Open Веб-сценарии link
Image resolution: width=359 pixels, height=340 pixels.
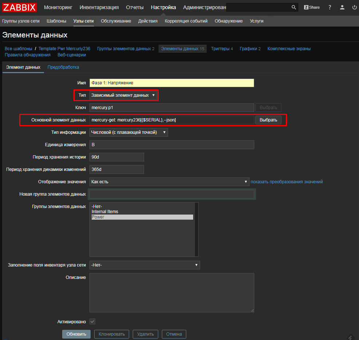[72, 55]
